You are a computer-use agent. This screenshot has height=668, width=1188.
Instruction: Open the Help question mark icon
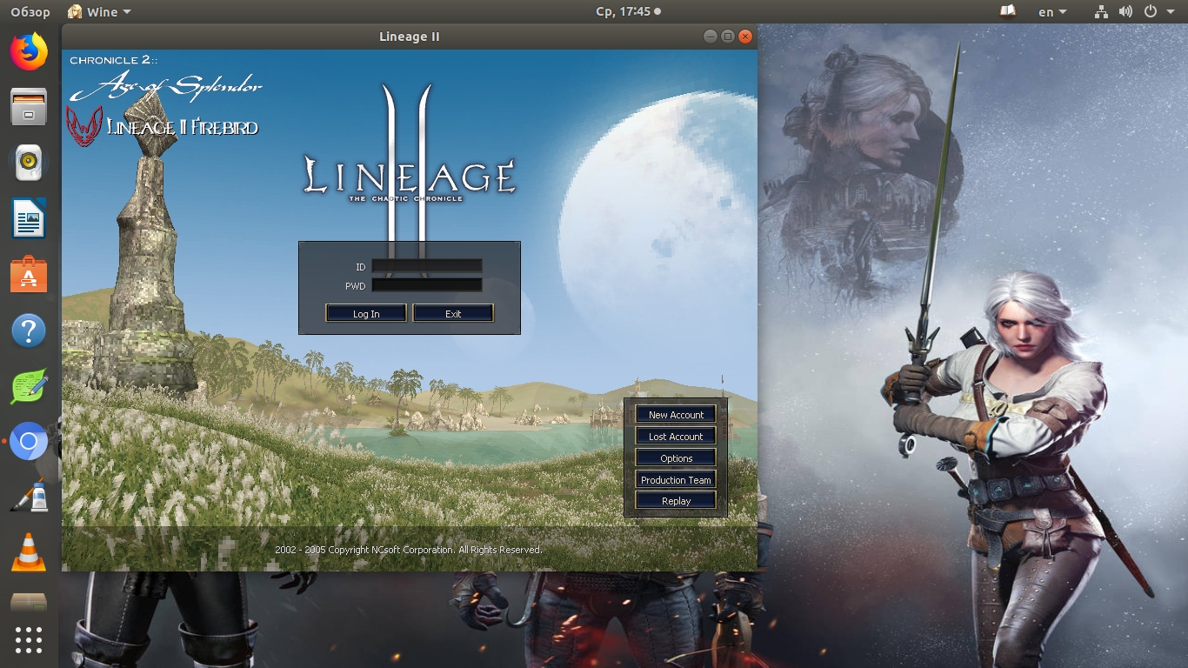pyautogui.click(x=29, y=331)
